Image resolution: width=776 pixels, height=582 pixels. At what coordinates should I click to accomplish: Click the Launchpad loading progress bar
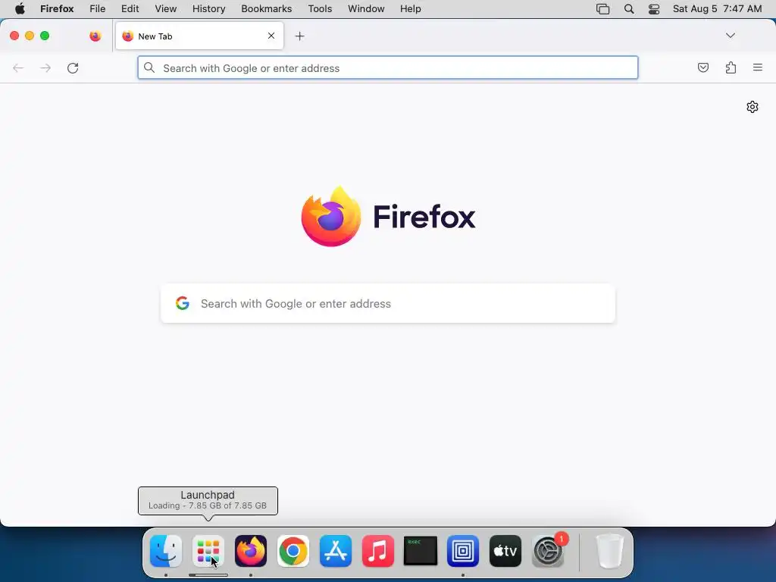208,575
